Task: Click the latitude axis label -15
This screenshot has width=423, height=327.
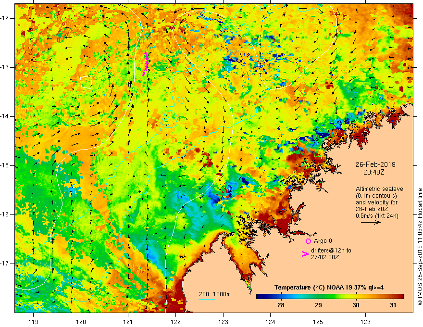Action: click(5, 165)
